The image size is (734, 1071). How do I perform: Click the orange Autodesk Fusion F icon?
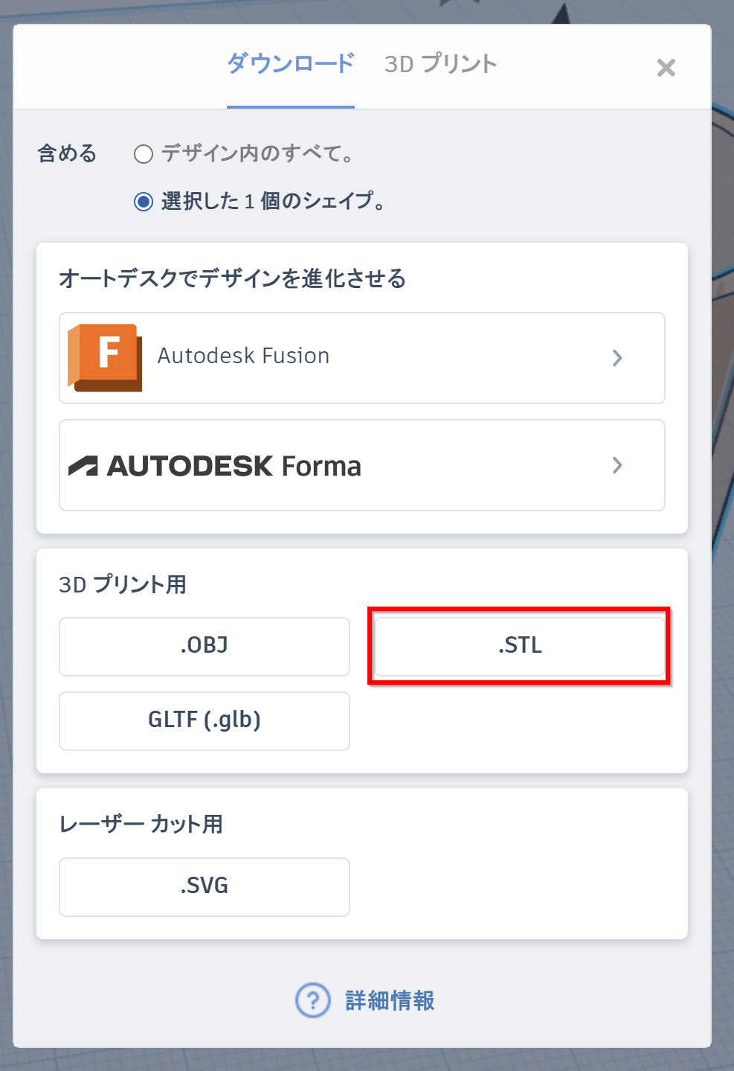point(105,357)
